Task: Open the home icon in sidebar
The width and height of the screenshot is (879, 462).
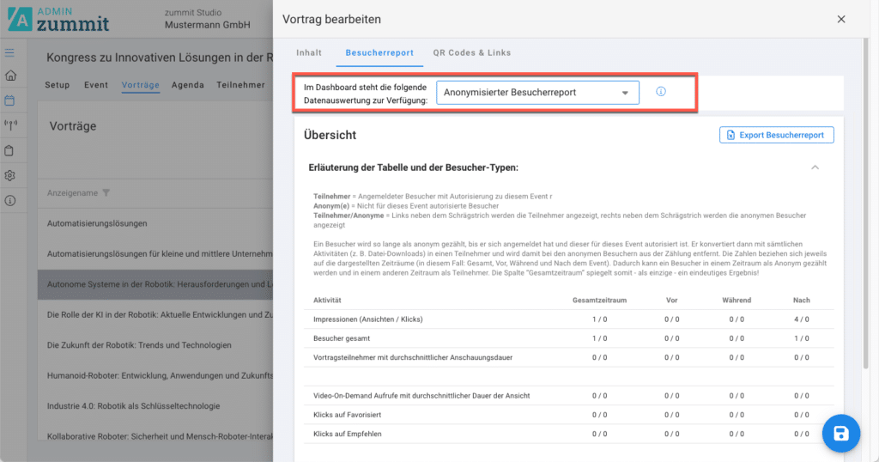Action: click(x=10, y=76)
